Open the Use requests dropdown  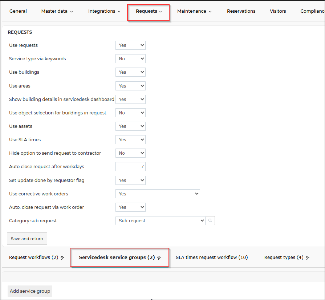point(130,45)
